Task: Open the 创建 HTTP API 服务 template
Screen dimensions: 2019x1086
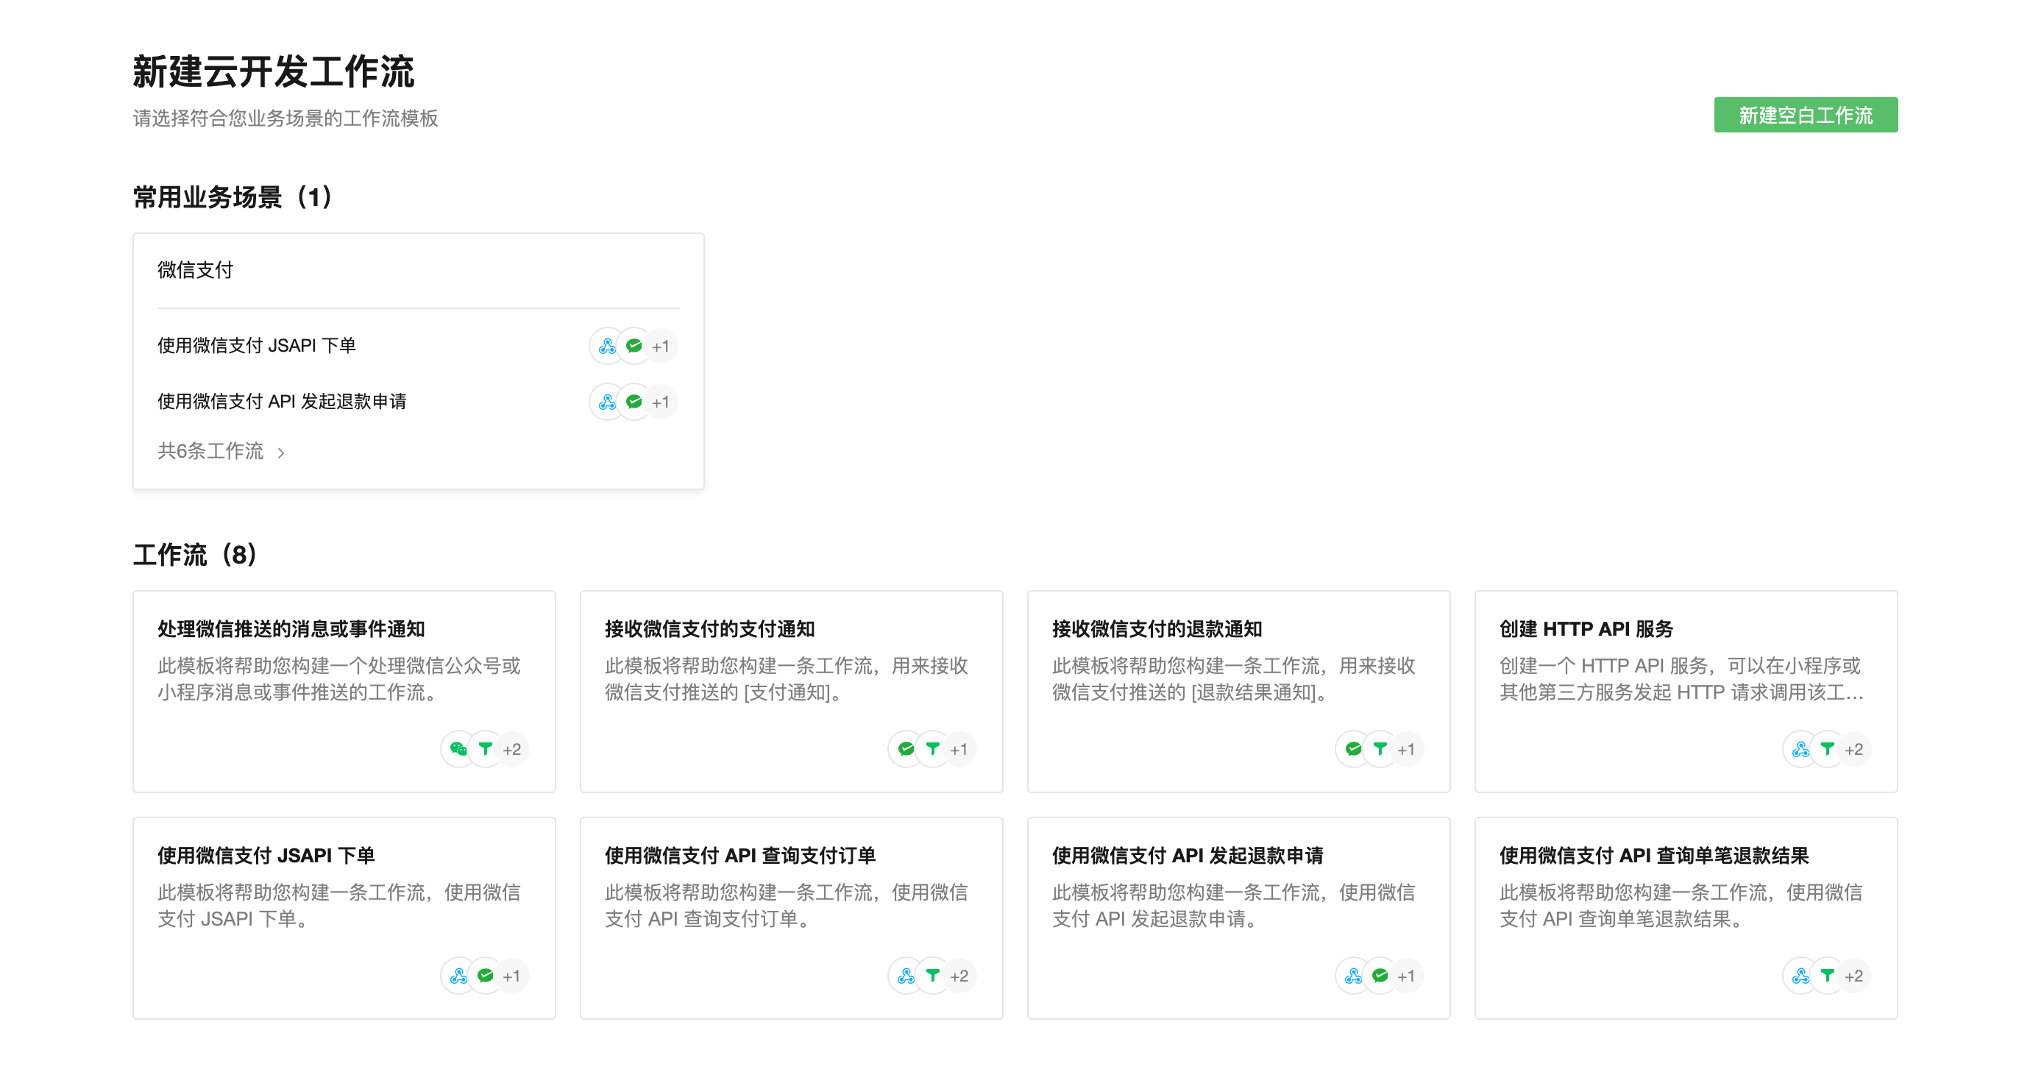Action: (x=1586, y=629)
